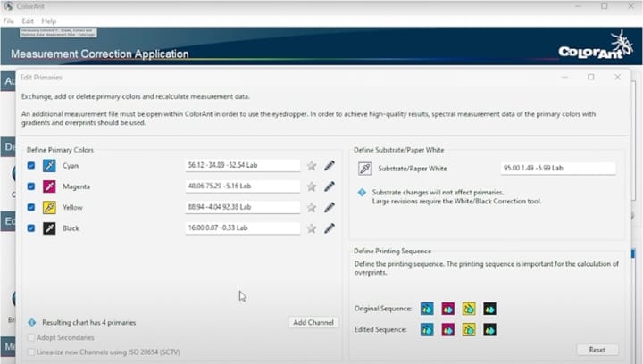
Task: Click the Substrate/Paper White Lab value field
Action: click(558, 169)
